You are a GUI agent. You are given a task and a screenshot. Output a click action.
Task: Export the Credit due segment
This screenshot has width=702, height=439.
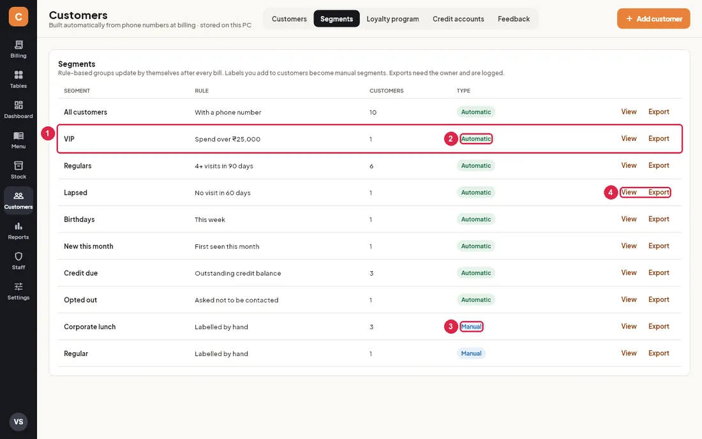coord(659,273)
